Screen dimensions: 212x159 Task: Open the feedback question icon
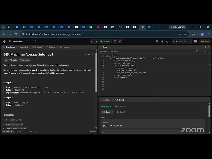[36, 132]
